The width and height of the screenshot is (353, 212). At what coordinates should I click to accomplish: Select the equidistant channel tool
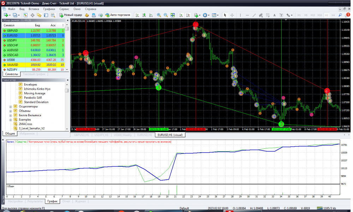(x=261, y=15)
